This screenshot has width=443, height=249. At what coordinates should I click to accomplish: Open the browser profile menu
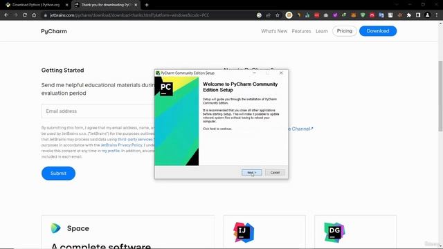428,15
